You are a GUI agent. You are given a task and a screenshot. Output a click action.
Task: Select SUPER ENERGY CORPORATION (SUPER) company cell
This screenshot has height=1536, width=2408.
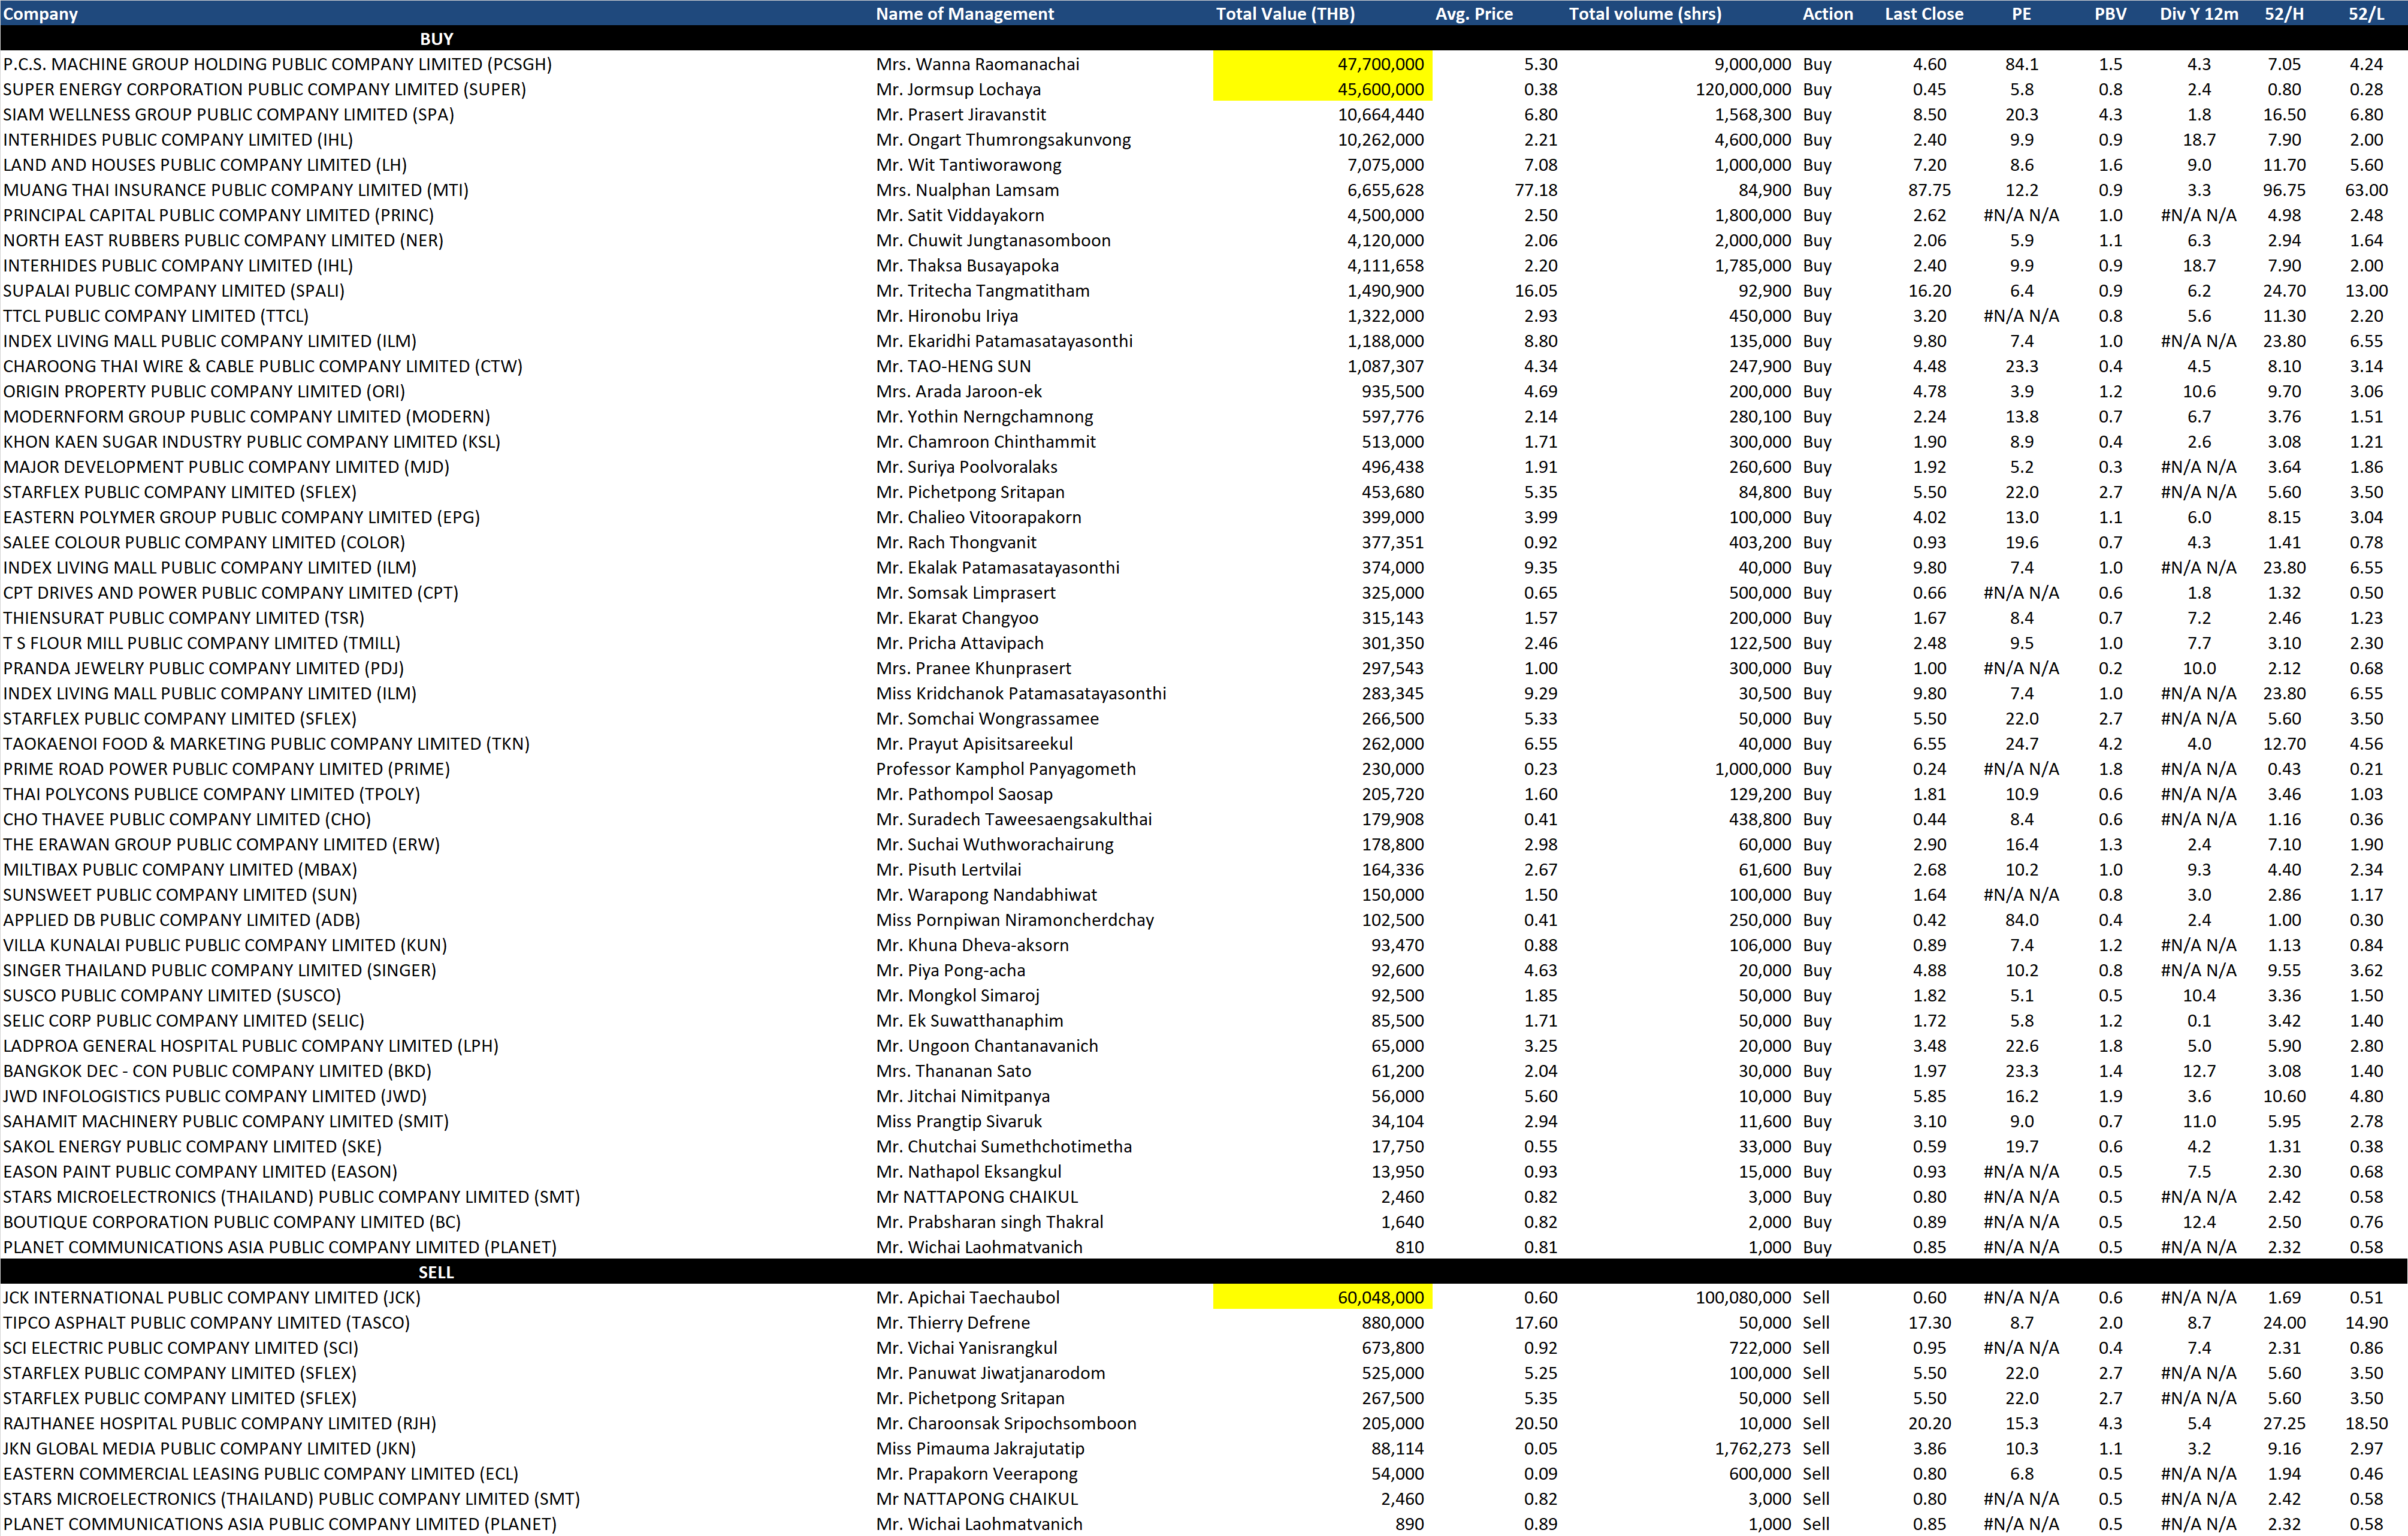click(x=264, y=89)
